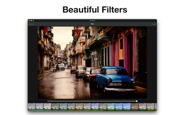This screenshot has width=184, height=115.
Task: Choose the third filter thumbnail from the left
Action: point(47,107)
